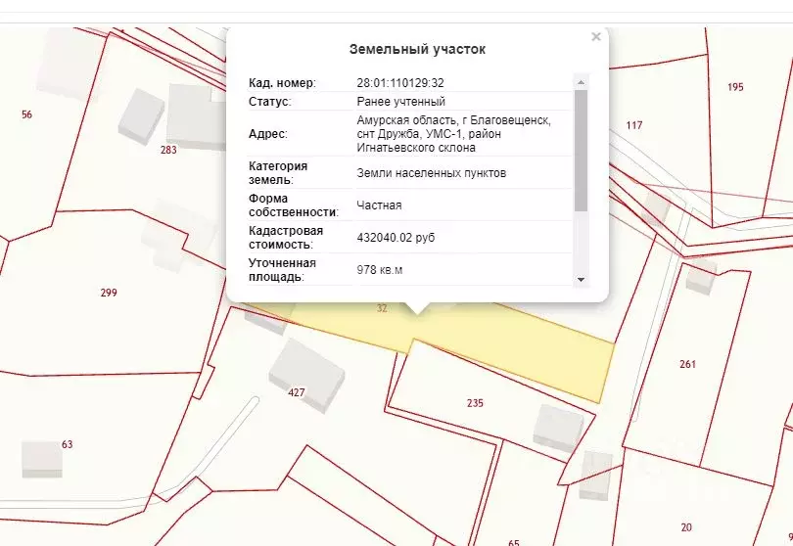Select parcel labeled 299 on map

pos(109,293)
